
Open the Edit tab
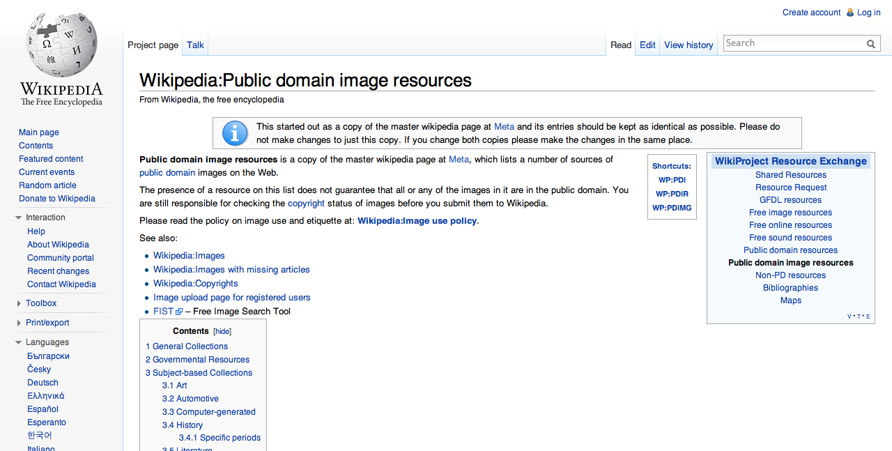647,45
